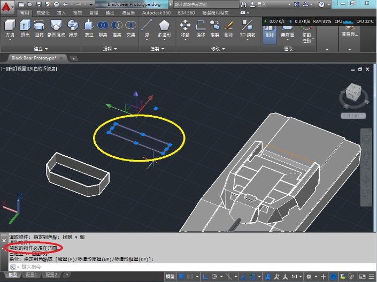377x282 pixels.
Task: Click the ViewCube in the viewport
Action: coord(353,93)
